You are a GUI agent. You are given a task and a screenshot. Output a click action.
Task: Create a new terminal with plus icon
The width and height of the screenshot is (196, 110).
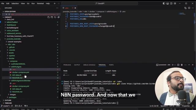pyautogui.click(x=173, y=65)
